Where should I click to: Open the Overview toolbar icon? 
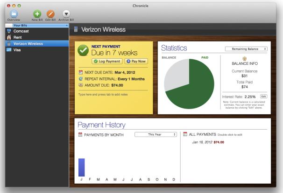14,14
